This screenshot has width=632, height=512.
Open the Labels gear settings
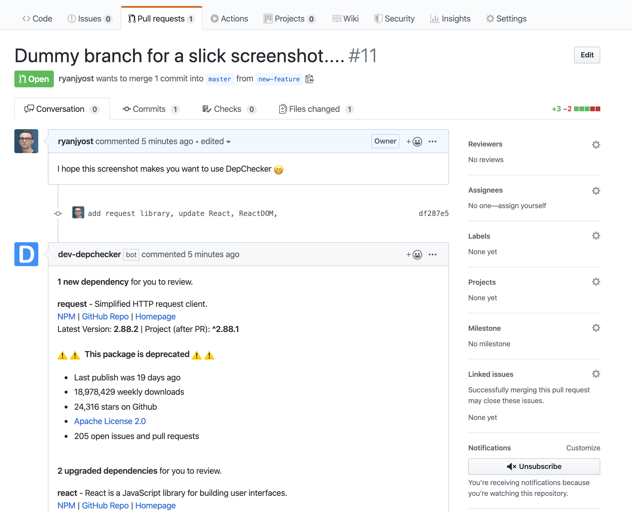pyautogui.click(x=596, y=236)
